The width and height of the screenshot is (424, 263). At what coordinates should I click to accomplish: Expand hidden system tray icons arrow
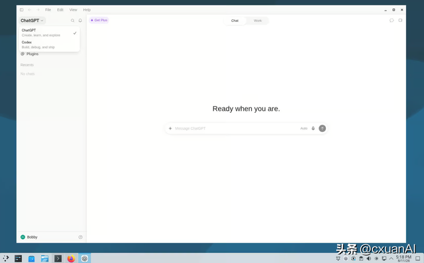[x=391, y=258]
